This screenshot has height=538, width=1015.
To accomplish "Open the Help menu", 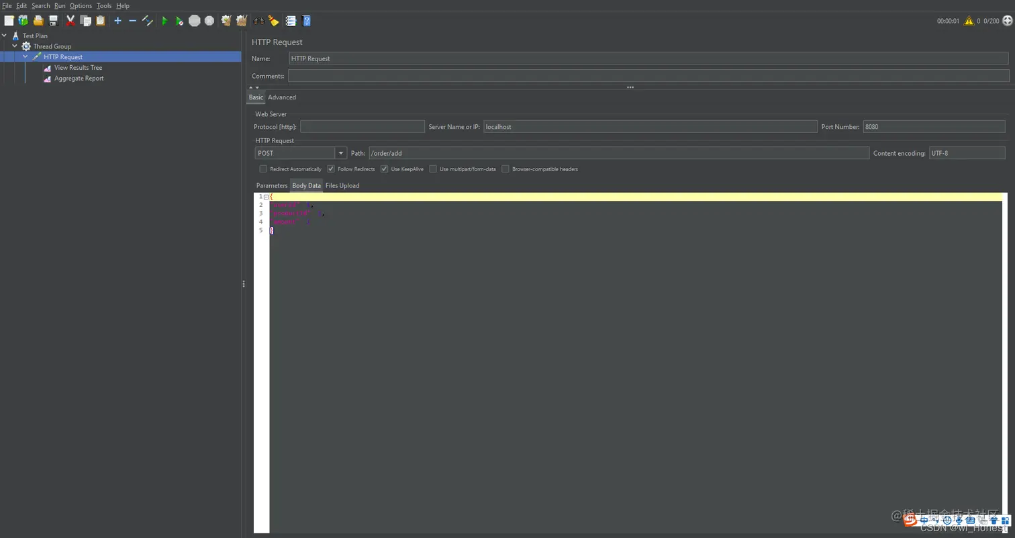I will (123, 5).
